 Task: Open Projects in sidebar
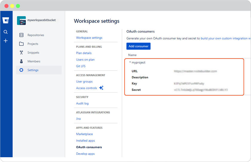click(x=33, y=44)
